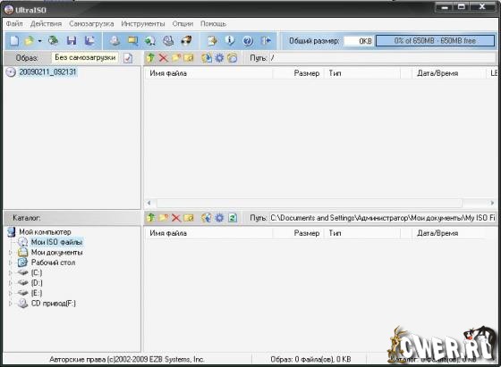
Task: Sort lower list by Имя файла column
Action: coord(208,233)
